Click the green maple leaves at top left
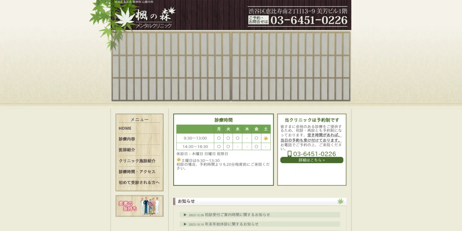This screenshot has height=231, width=462. pos(99,16)
